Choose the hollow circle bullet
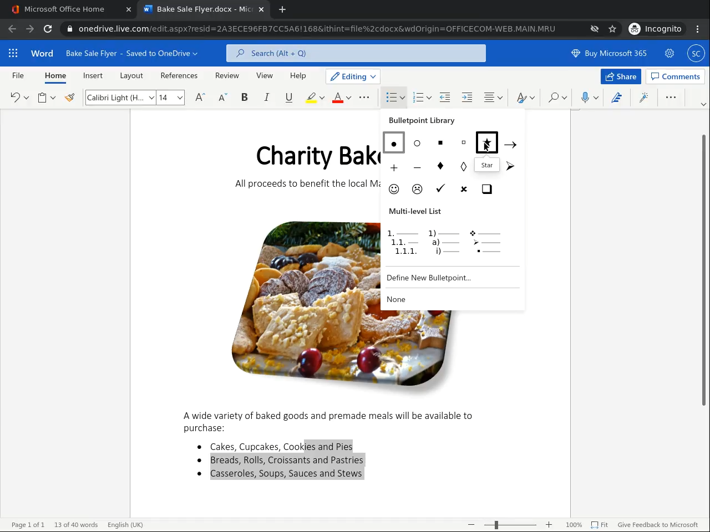Screen dimensions: 710x532 [x=417, y=144]
